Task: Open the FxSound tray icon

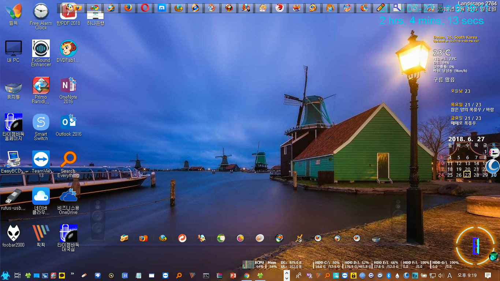Action: [415, 276]
